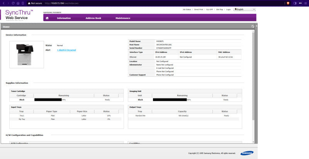Toggle the browser sidebar panel icon
Viewport: 309px width, 159px height.
click(x=295, y=3)
